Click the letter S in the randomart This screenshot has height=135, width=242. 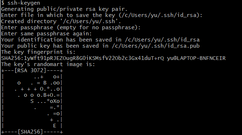[x=32, y=101]
